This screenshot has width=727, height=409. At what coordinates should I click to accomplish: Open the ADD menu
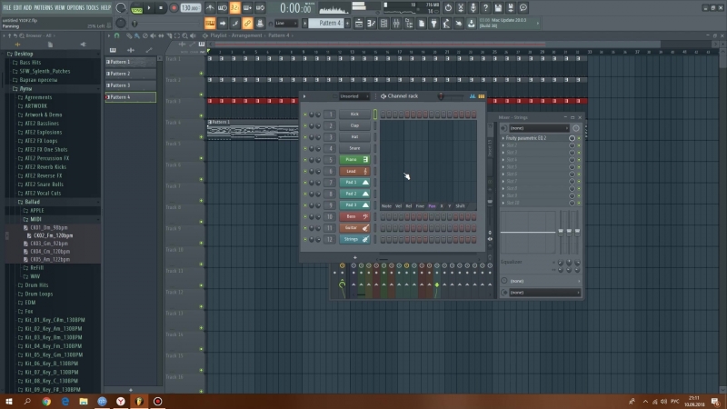(x=28, y=7)
